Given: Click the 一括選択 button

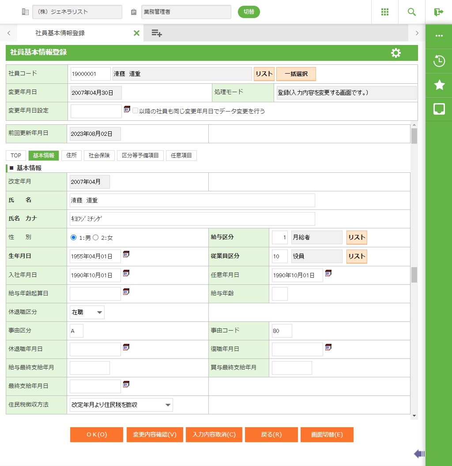Looking at the screenshot, I should (296, 74).
